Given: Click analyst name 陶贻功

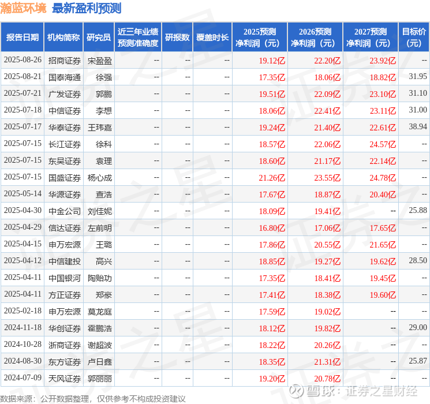Looking at the screenshot, I should point(100,278).
